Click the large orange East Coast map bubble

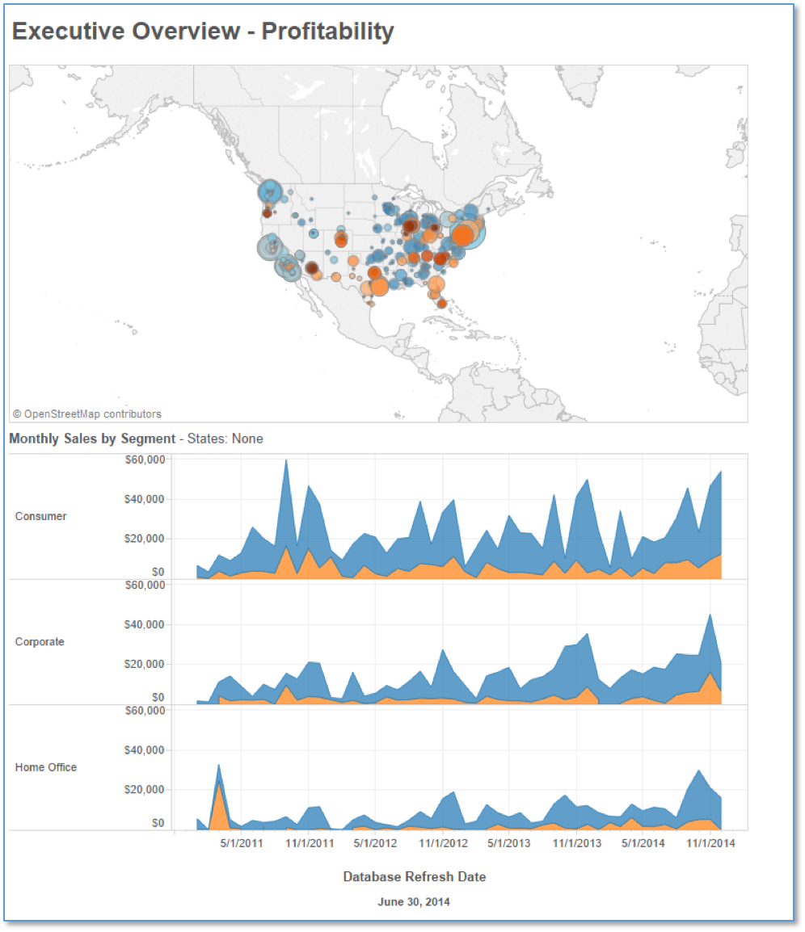pyautogui.click(x=463, y=234)
